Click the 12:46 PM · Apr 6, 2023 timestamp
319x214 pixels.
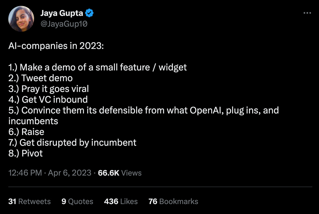point(50,173)
